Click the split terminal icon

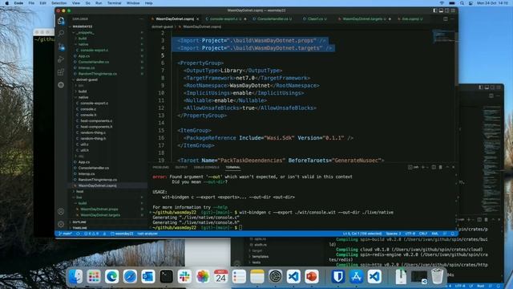click(434, 167)
